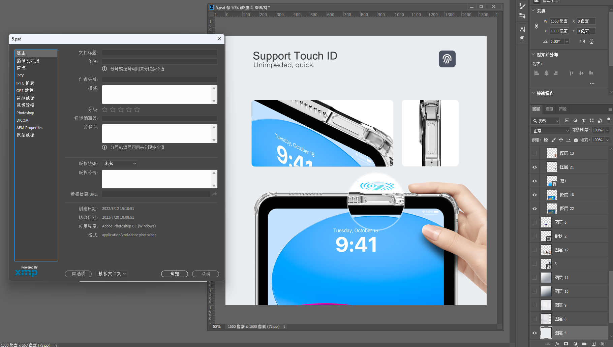Click align horizontal centers icon

[546, 73]
